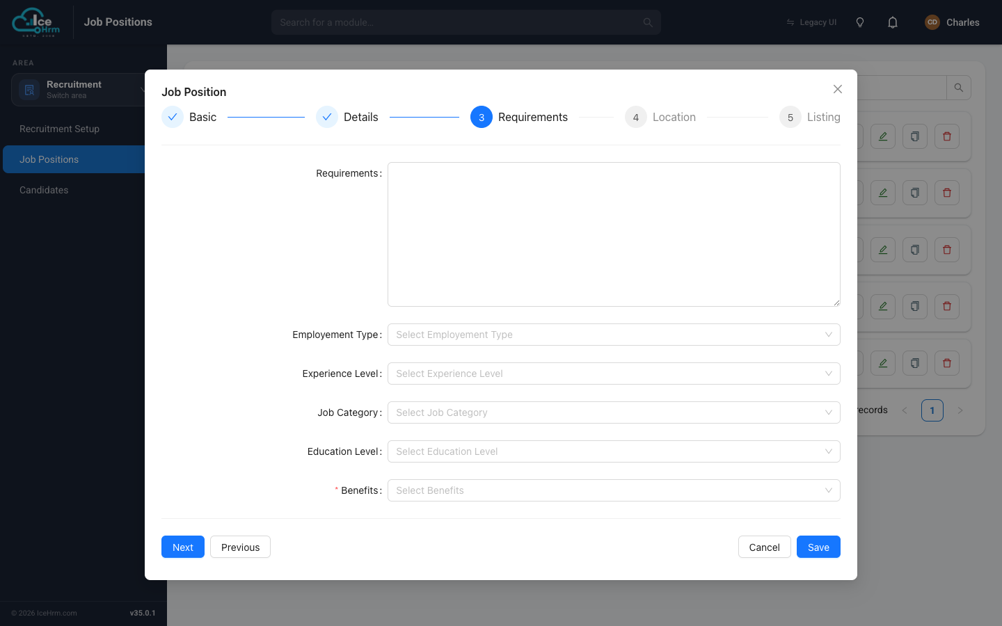The height and width of the screenshot is (626, 1002).
Task: Click the CD user avatar
Action: coord(932,22)
